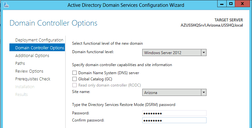Go to Deployment Configuration step
The width and height of the screenshot is (252, 128).
point(39,40)
